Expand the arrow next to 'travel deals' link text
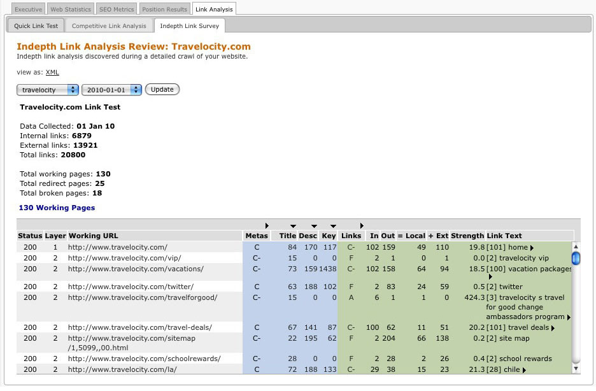Screen dimensions: 596x391 [553, 328]
